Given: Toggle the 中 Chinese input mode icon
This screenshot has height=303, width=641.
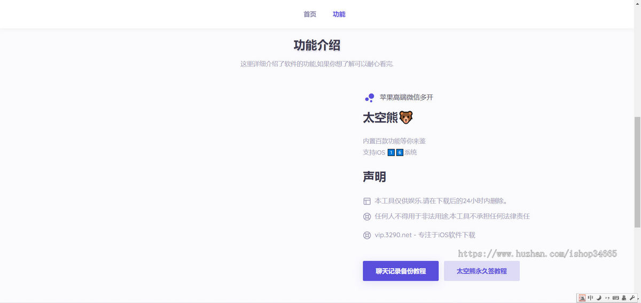Looking at the screenshot, I should point(590,298).
